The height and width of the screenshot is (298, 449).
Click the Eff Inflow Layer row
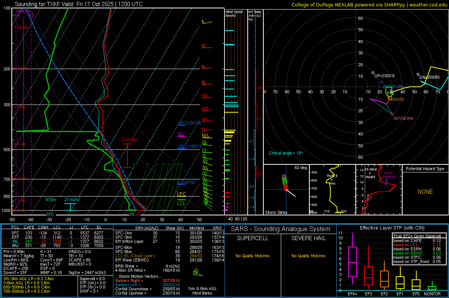[170, 241]
